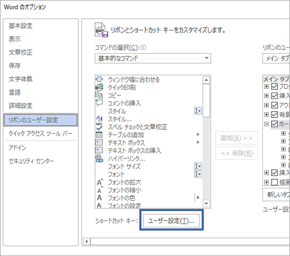Expand the アウ... tab node
The width and height of the screenshot is (290, 256).
(266, 105)
